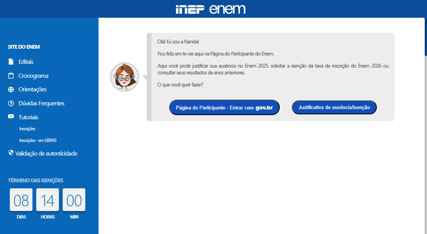Open the Cronograma sidebar link
The image size is (427, 234).
point(33,76)
